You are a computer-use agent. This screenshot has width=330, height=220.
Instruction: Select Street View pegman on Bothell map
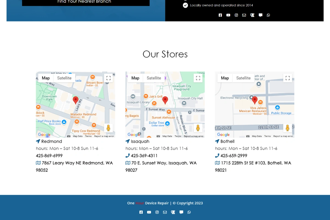(288, 128)
